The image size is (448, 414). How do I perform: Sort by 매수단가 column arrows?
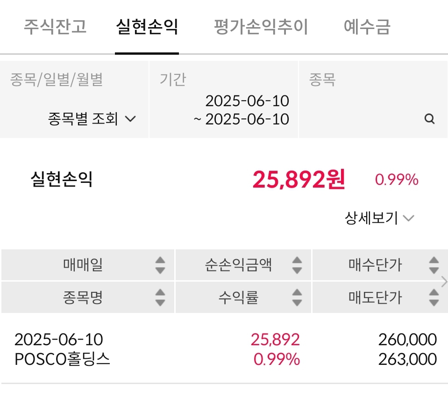point(434,265)
